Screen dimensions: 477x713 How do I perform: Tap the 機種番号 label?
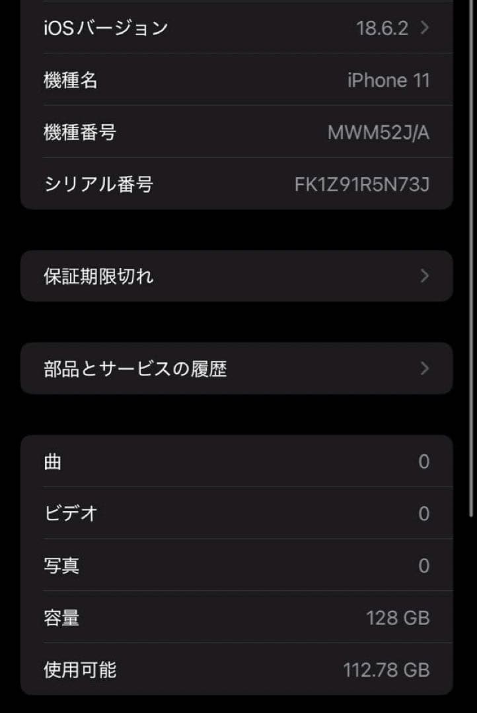pos(80,133)
